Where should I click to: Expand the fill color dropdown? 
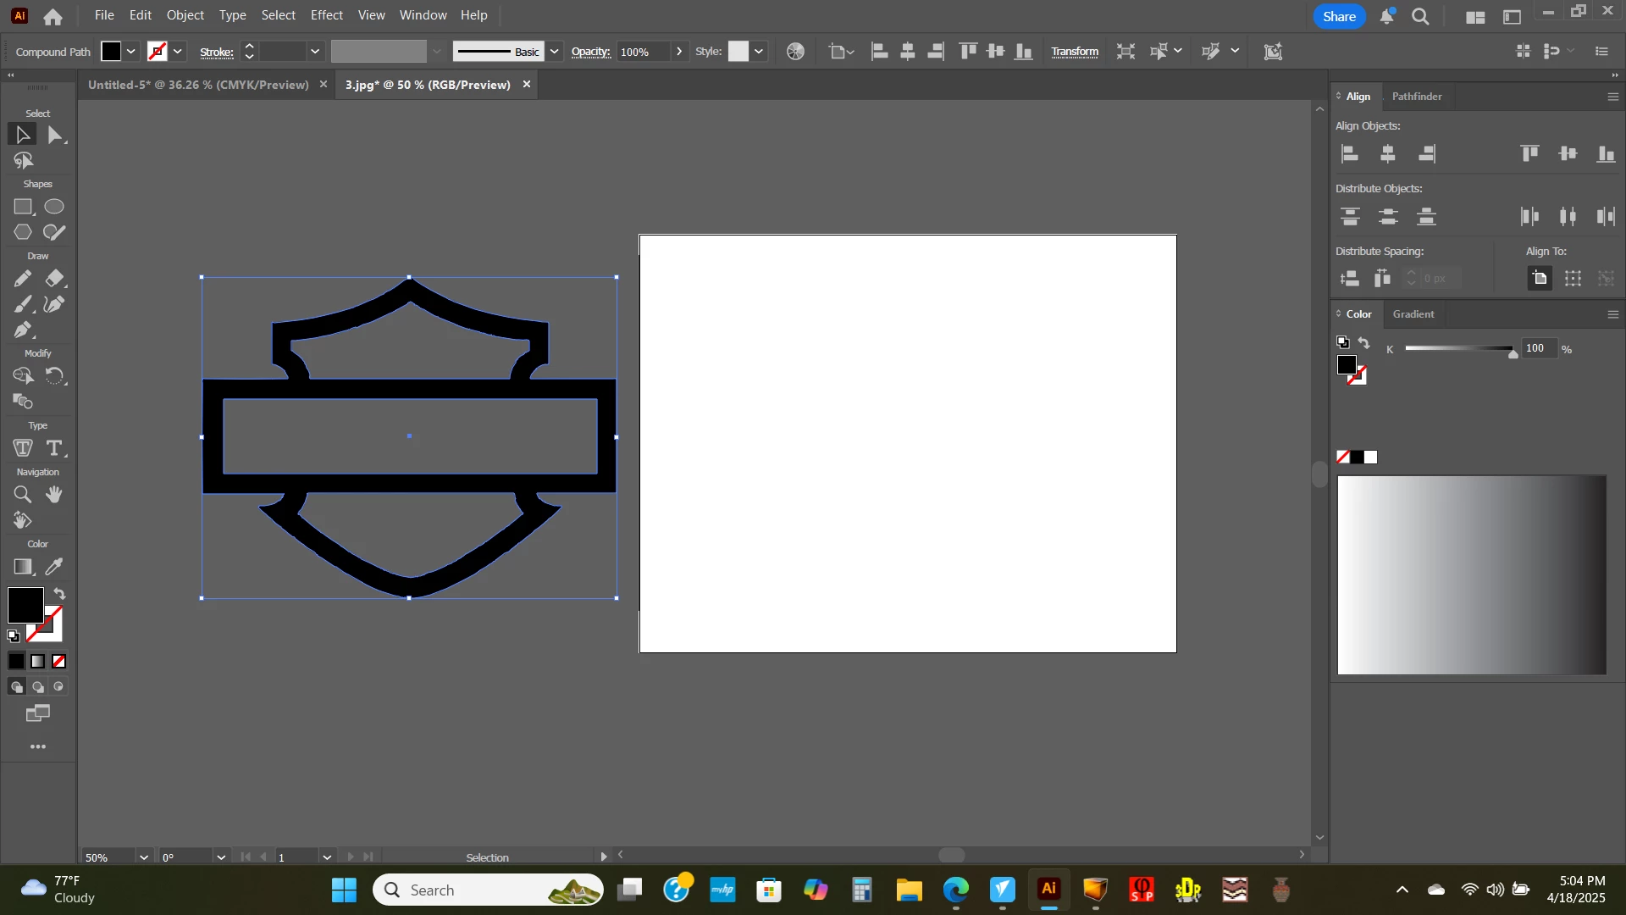(131, 52)
